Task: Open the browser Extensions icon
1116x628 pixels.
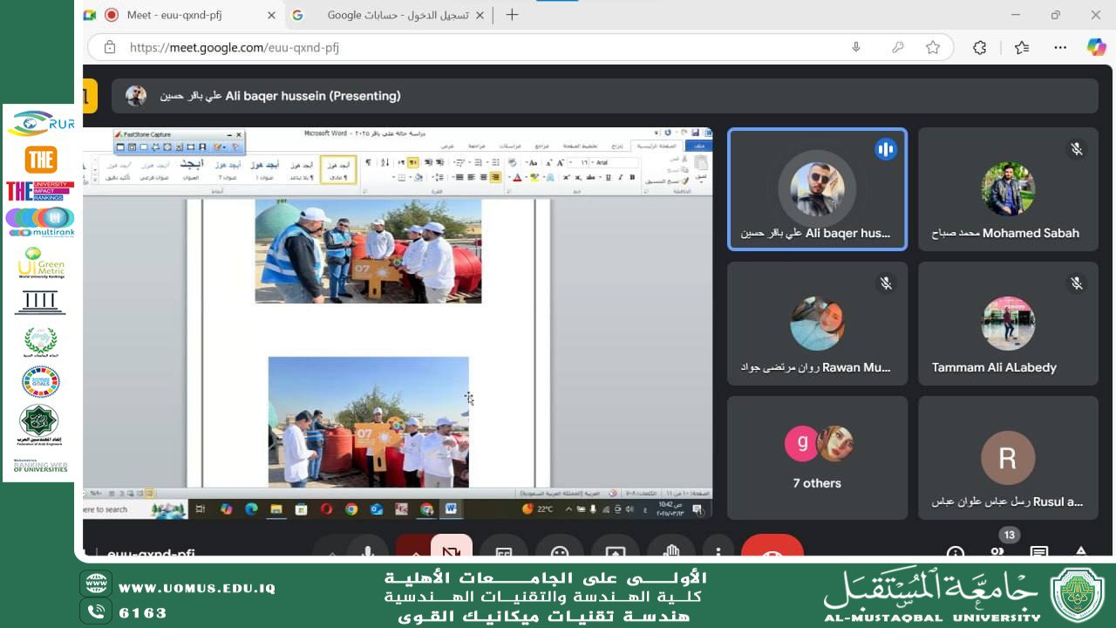Action: pyautogui.click(x=979, y=48)
